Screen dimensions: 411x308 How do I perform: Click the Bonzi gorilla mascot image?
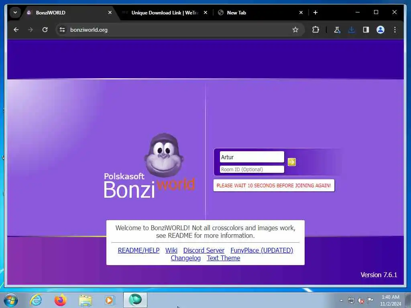164,154
